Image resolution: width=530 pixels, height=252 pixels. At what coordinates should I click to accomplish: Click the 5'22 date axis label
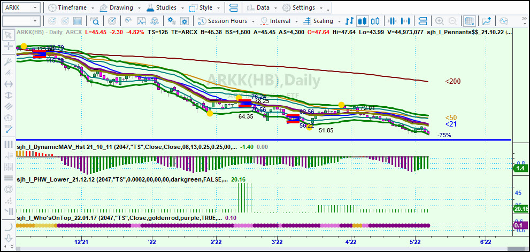coord(414,241)
